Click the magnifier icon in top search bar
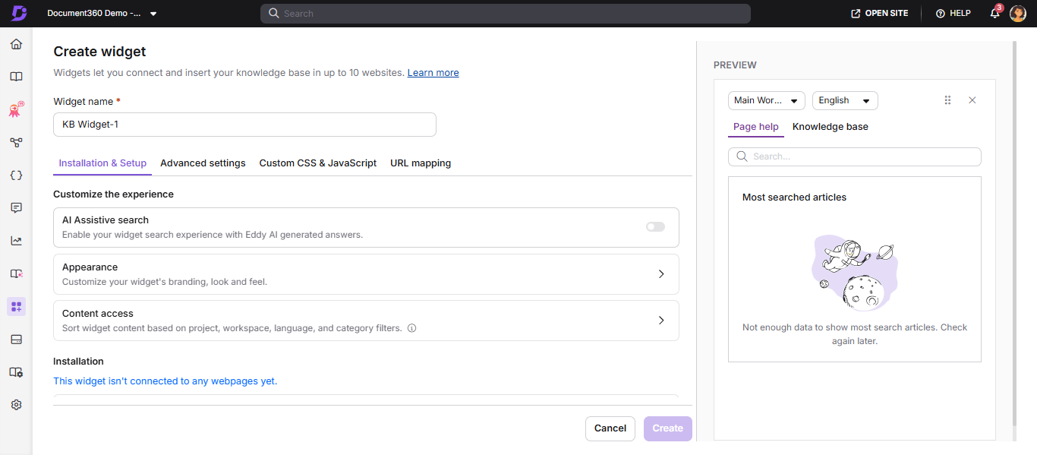 pos(274,14)
